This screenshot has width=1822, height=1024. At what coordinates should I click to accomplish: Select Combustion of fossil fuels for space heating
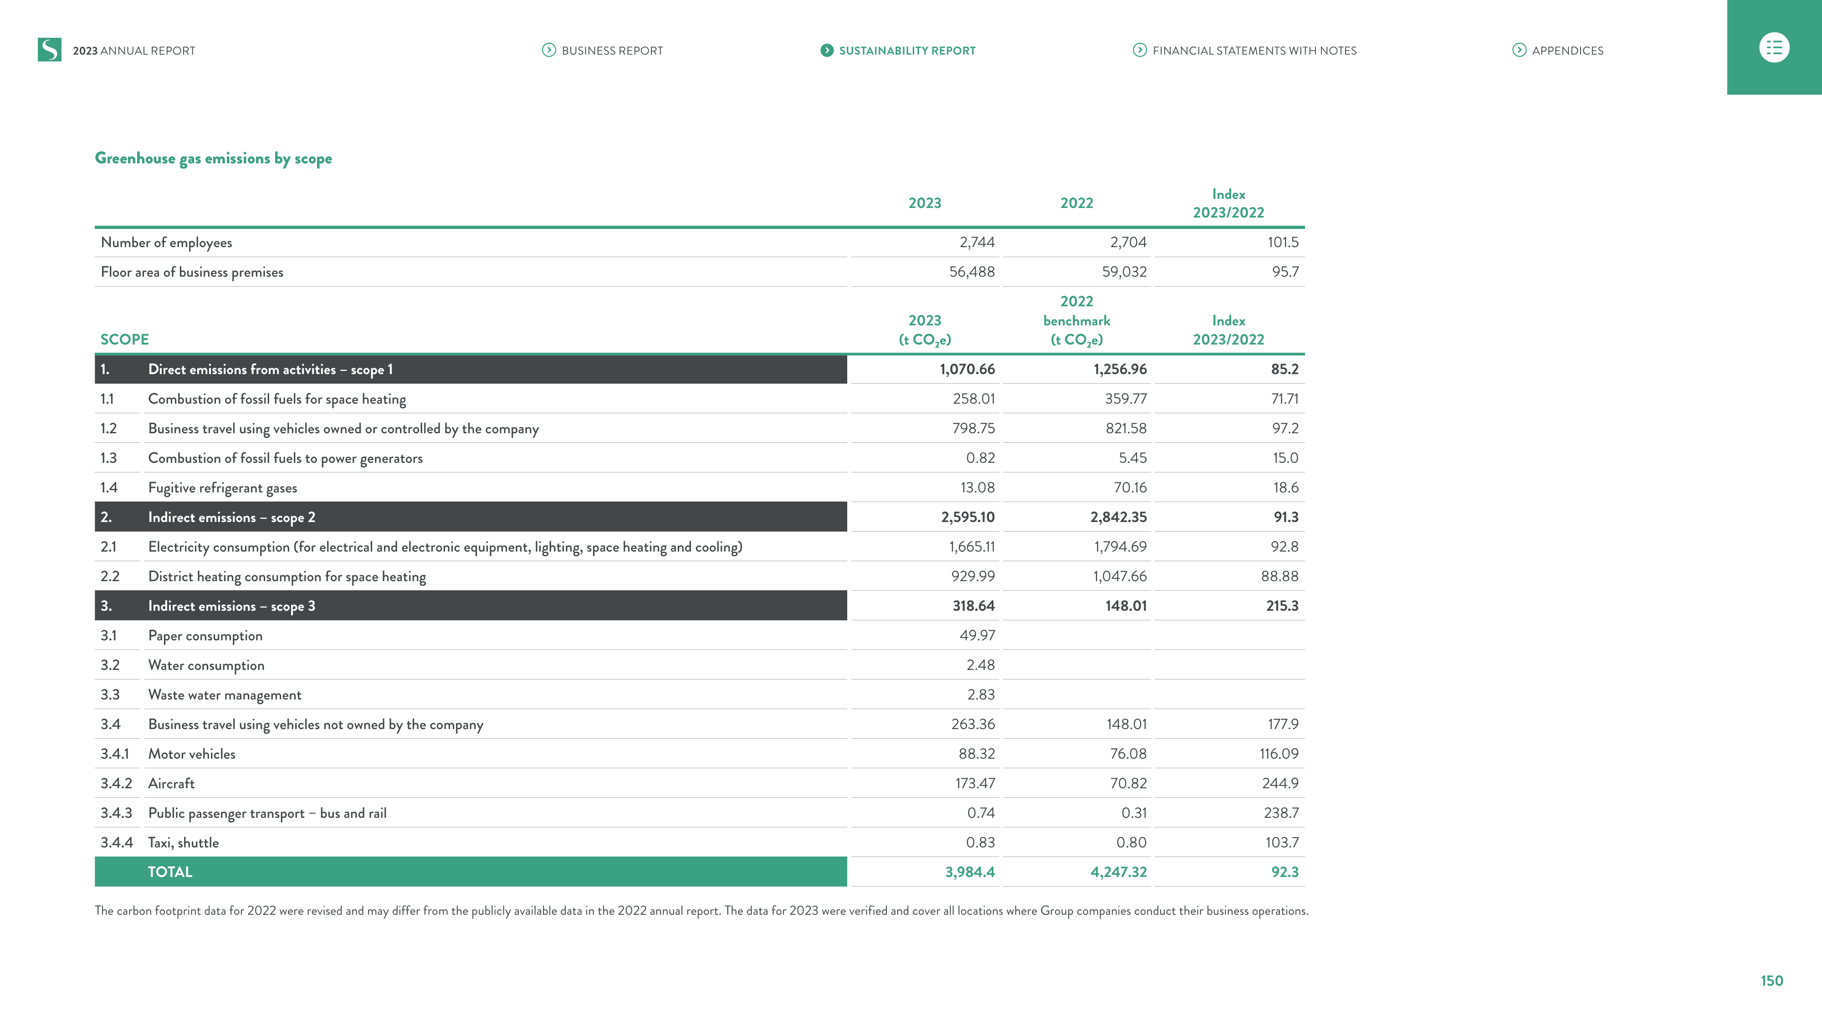pos(276,399)
